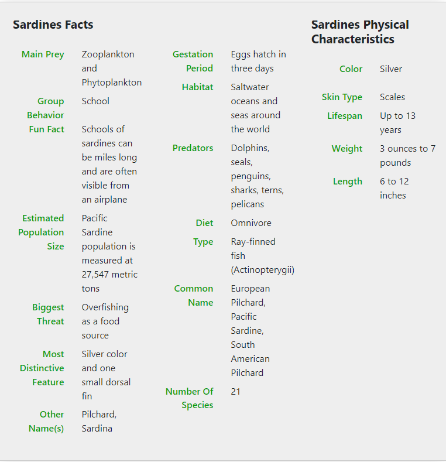Select the Main Prey label
Screen dimensions: 446x462
click(43, 54)
